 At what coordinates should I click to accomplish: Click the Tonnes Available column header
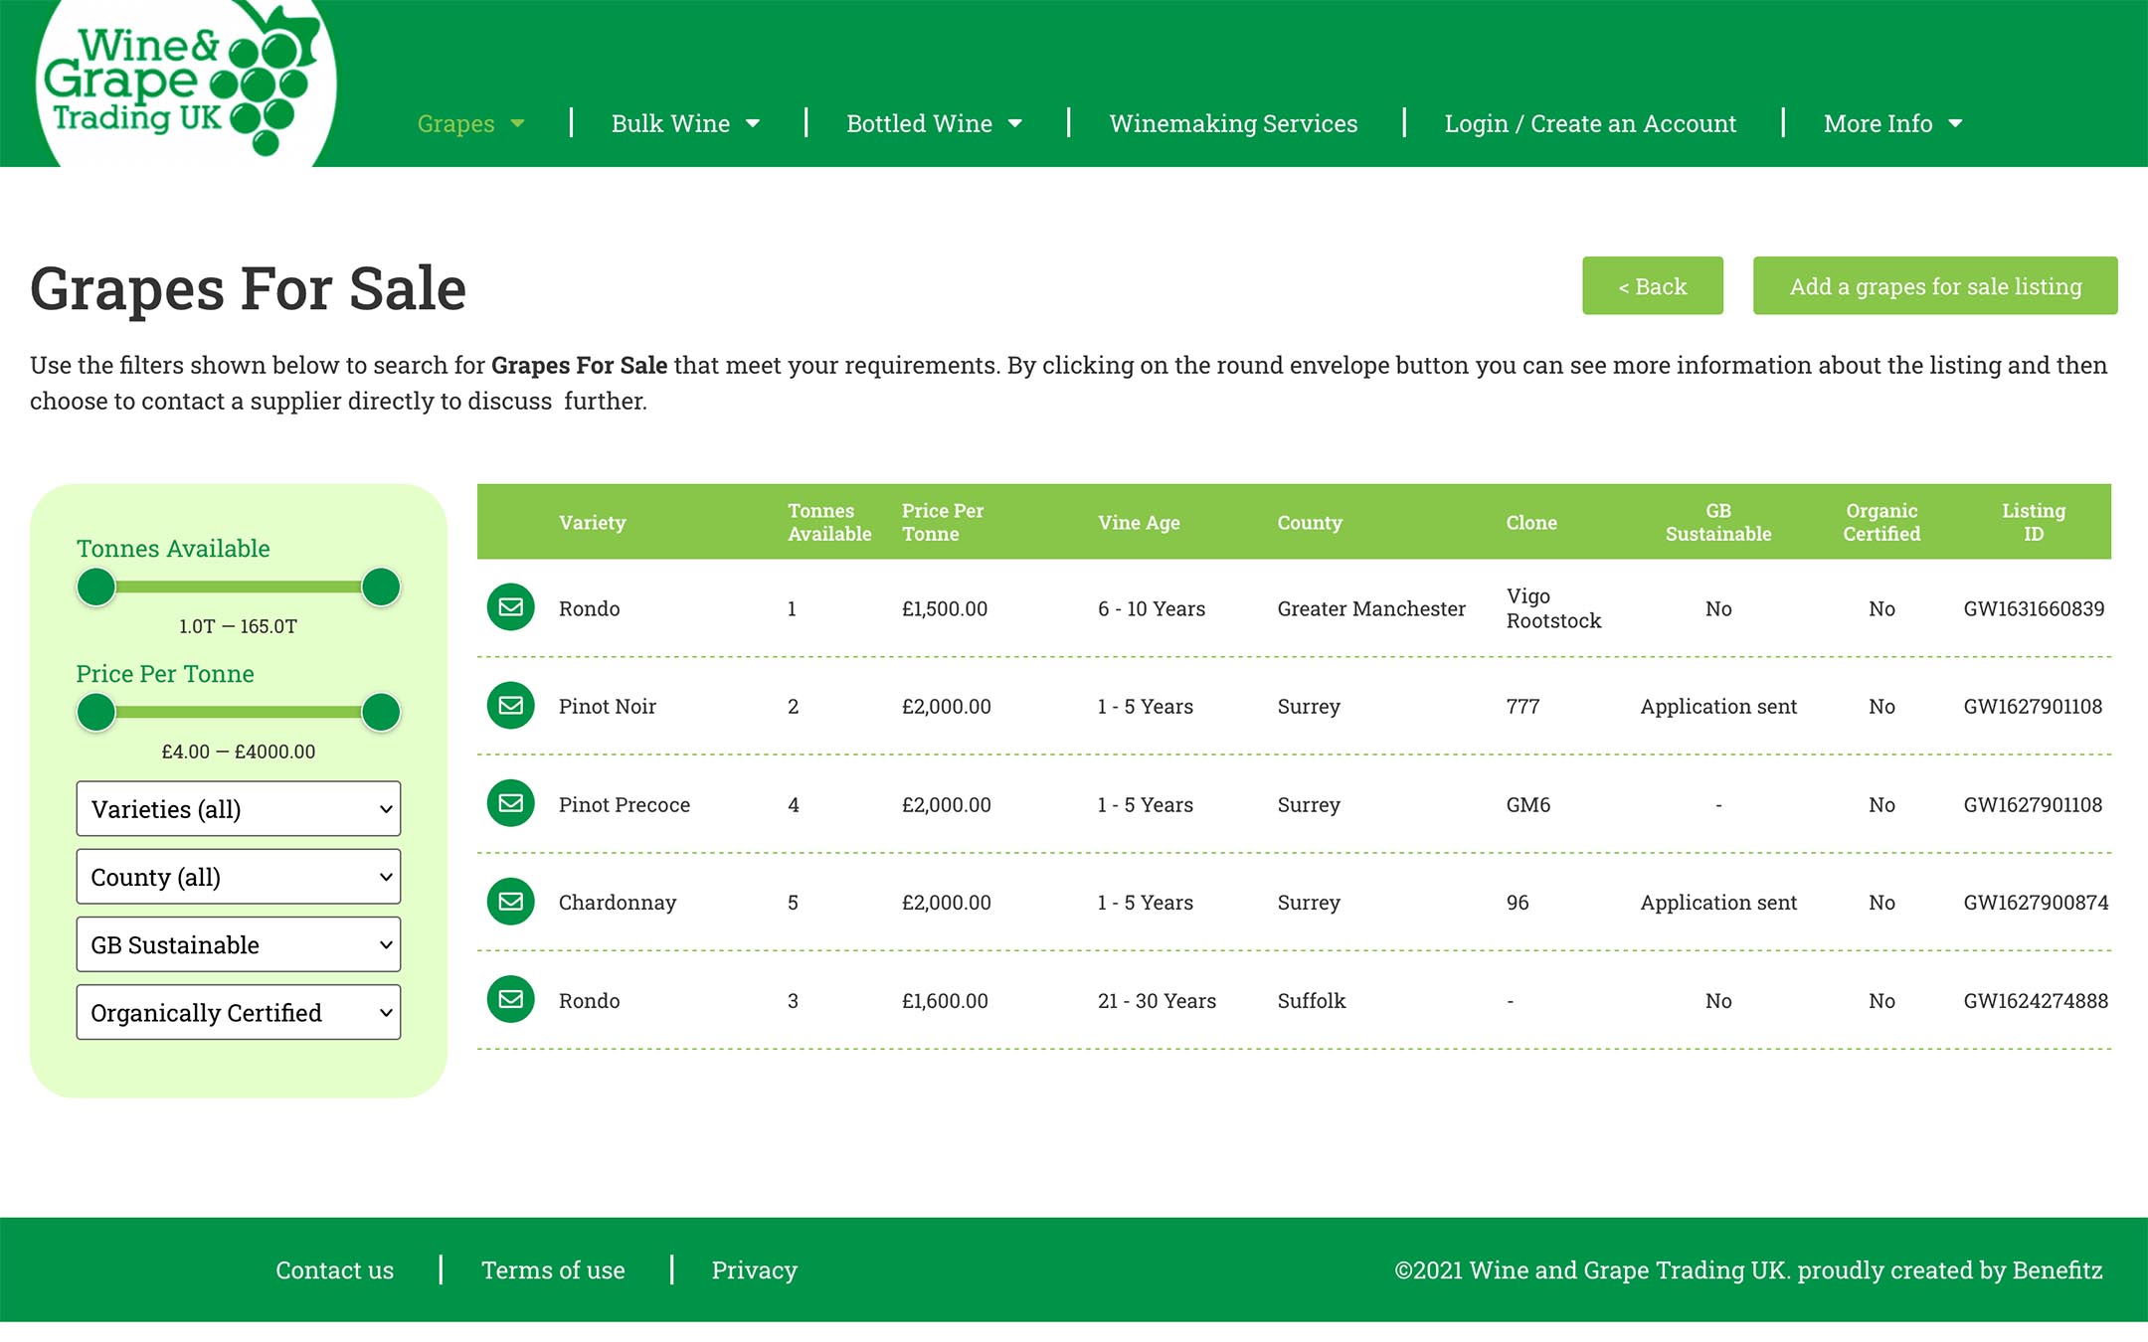tap(829, 522)
